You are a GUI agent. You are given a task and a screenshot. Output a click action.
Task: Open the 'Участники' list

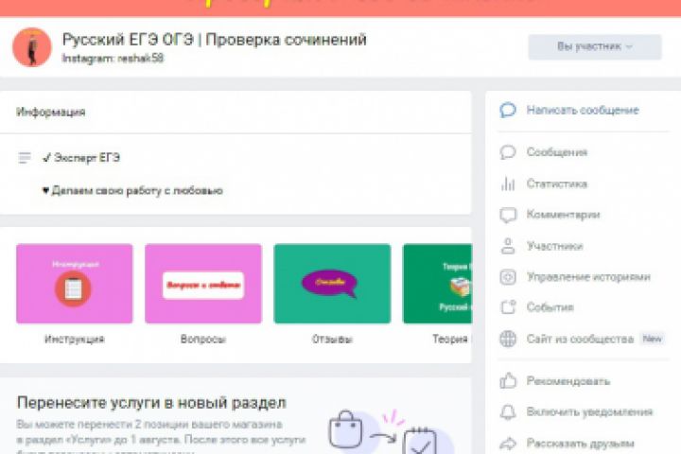pyautogui.click(x=554, y=246)
